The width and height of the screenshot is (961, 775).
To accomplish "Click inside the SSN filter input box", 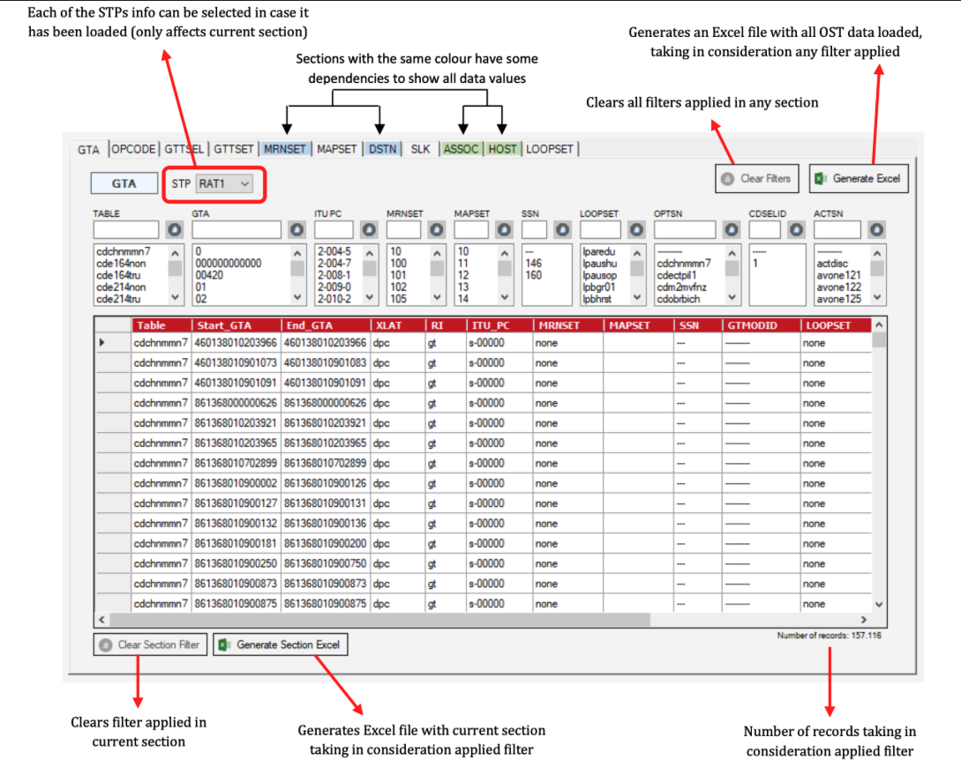I will [x=534, y=229].
